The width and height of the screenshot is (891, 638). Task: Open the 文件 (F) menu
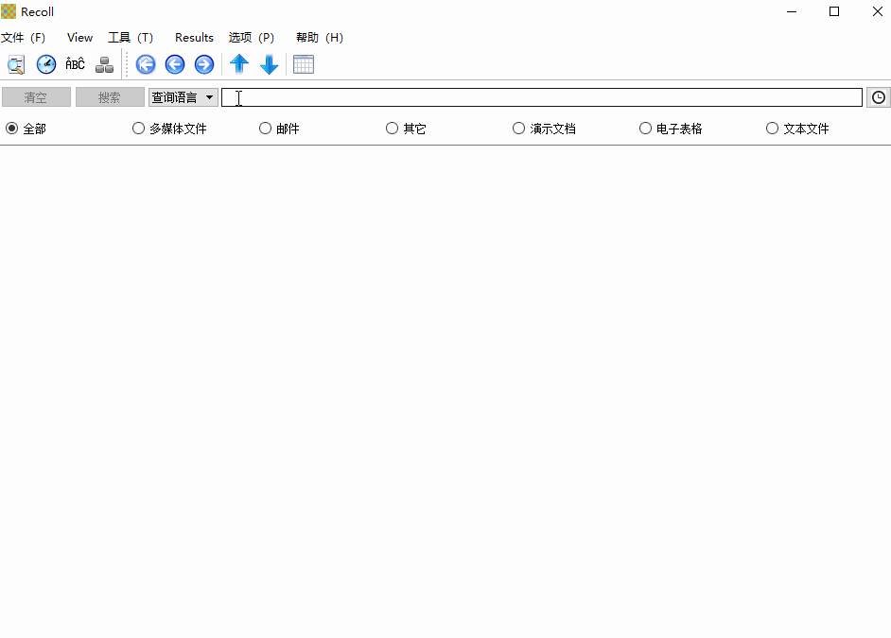coord(24,38)
